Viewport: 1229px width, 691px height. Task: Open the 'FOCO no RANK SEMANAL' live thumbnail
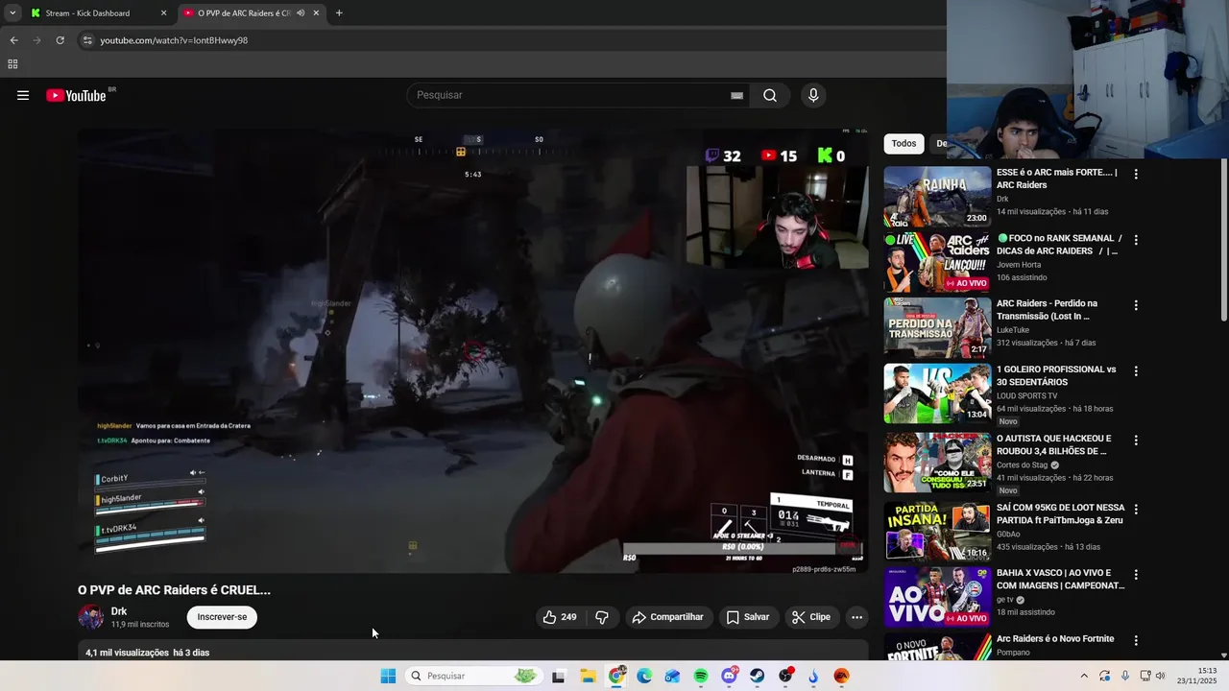(x=937, y=262)
